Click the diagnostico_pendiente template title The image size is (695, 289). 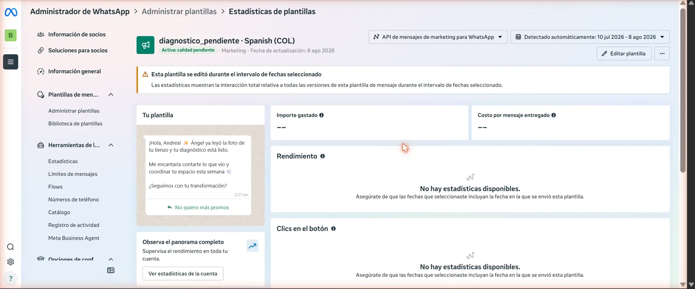tap(227, 40)
